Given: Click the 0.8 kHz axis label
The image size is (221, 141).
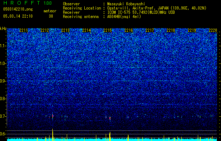Looking at the screenshot, I should [x=3, y=99].
